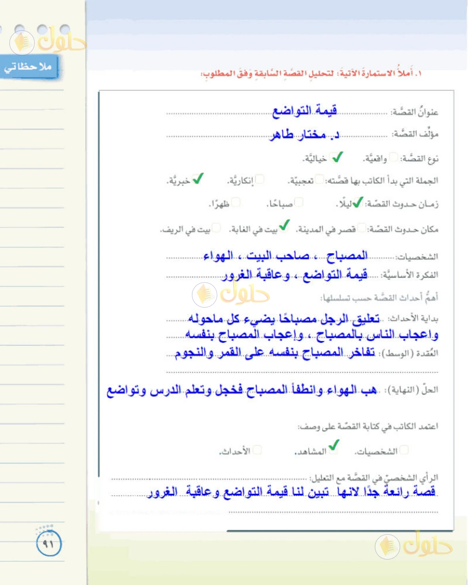Image resolution: width=468 pixels, height=585 pixels.
Task: Click the label أهمّ أحداث القصّة حسب تسلسلها
Action: (379, 298)
